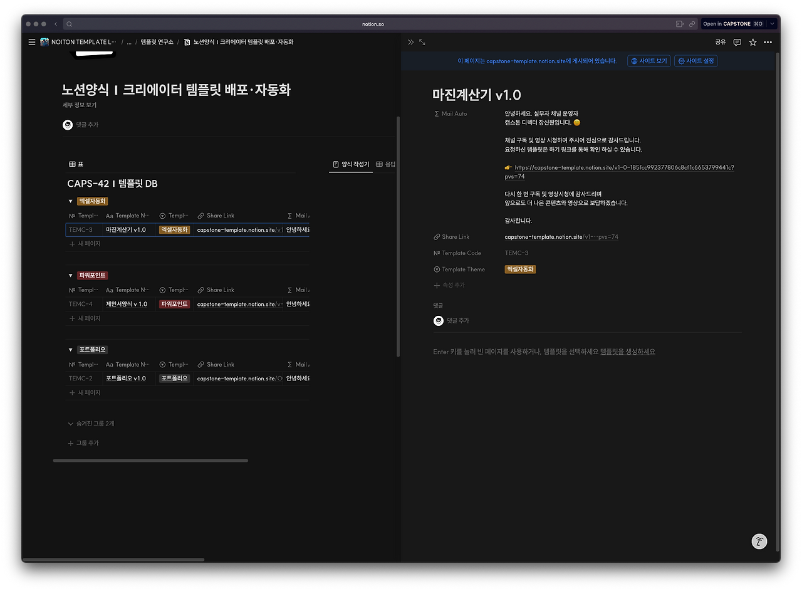Open comments via the speech bubble icon
Viewport: 802px width, 591px height.
pyautogui.click(x=737, y=42)
